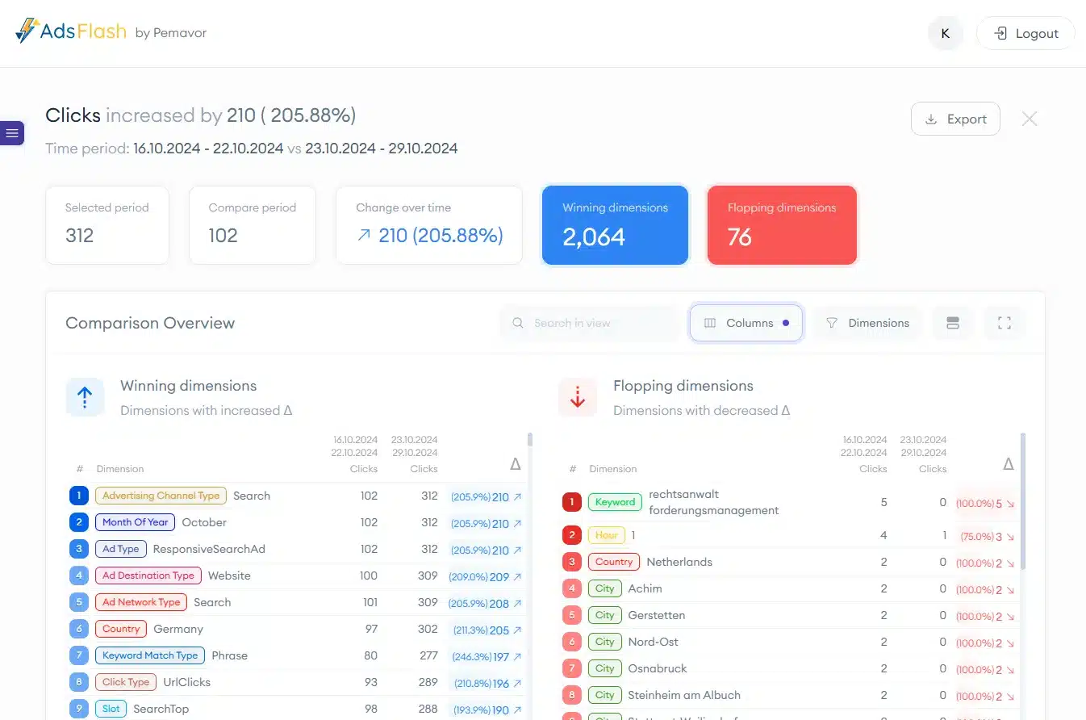Sort winning table by delta column
The height and width of the screenshot is (720, 1086).
pyautogui.click(x=515, y=465)
